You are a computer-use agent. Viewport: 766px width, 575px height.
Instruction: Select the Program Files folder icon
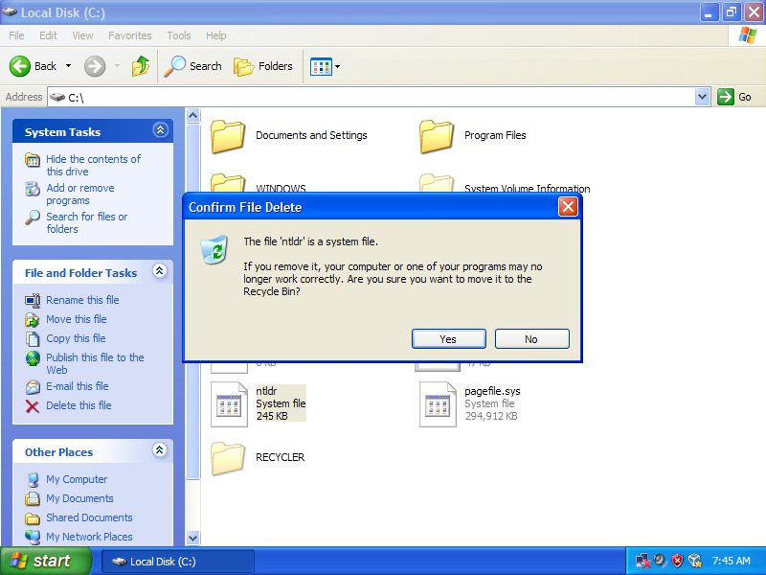[437, 136]
